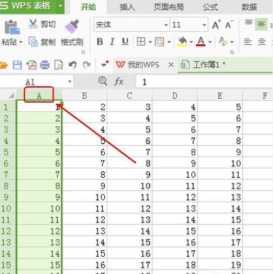This screenshot has height=274, width=273.
Task: Expand quick access toolbar customize arrow
Action: pos(104,64)
